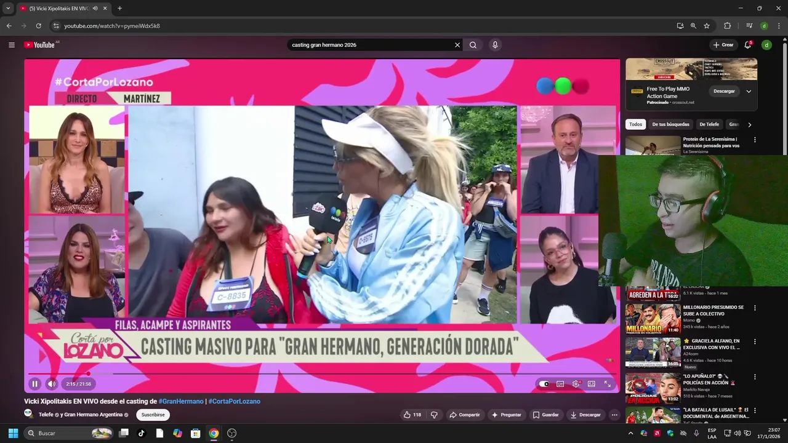Open options for Millonario presumido video

coord(755,308)
